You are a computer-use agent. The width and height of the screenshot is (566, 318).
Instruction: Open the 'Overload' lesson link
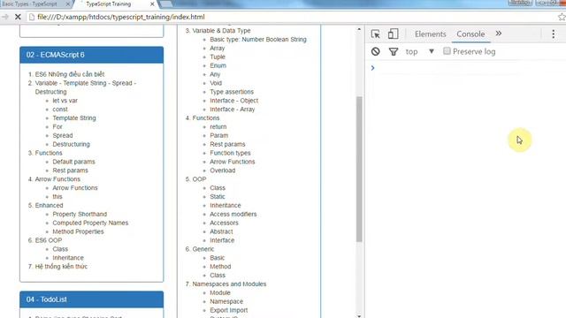pos(222,170)
